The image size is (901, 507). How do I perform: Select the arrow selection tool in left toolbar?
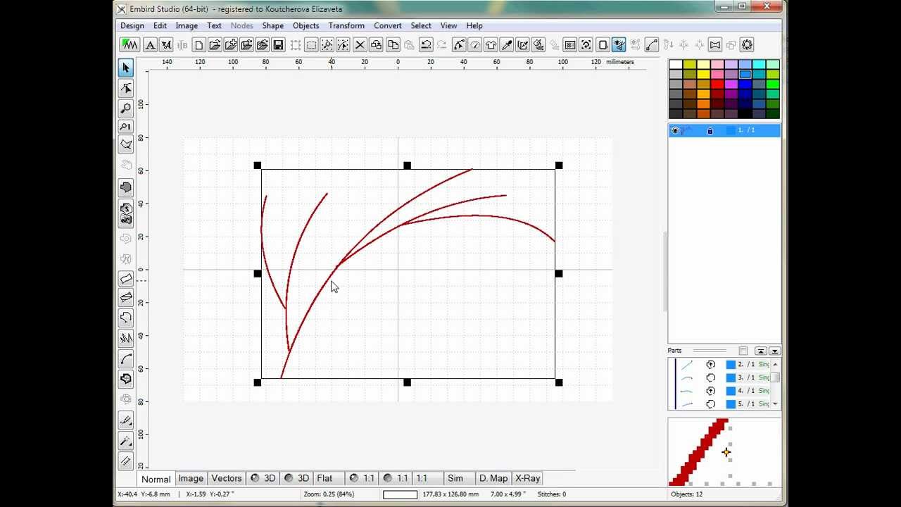tap(126, 68)
